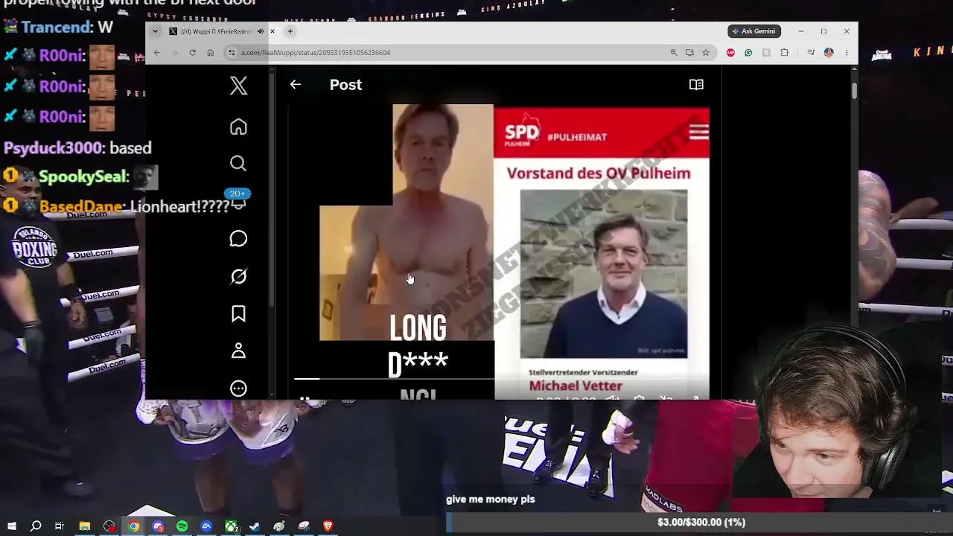Close the Wuppi X browser tab

(x=272, y=31)
